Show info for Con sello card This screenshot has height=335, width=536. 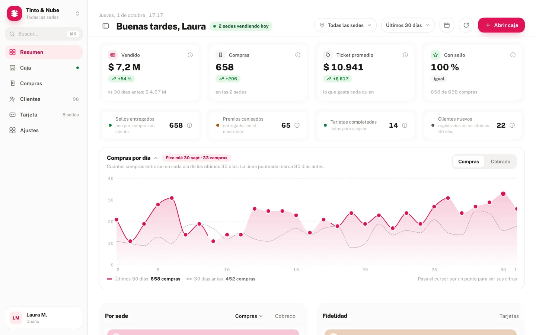click(x=513, y=55)
